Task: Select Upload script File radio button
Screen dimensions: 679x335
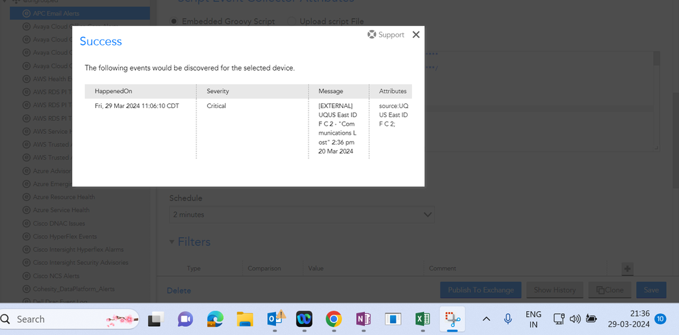Action: coord(292,21)
